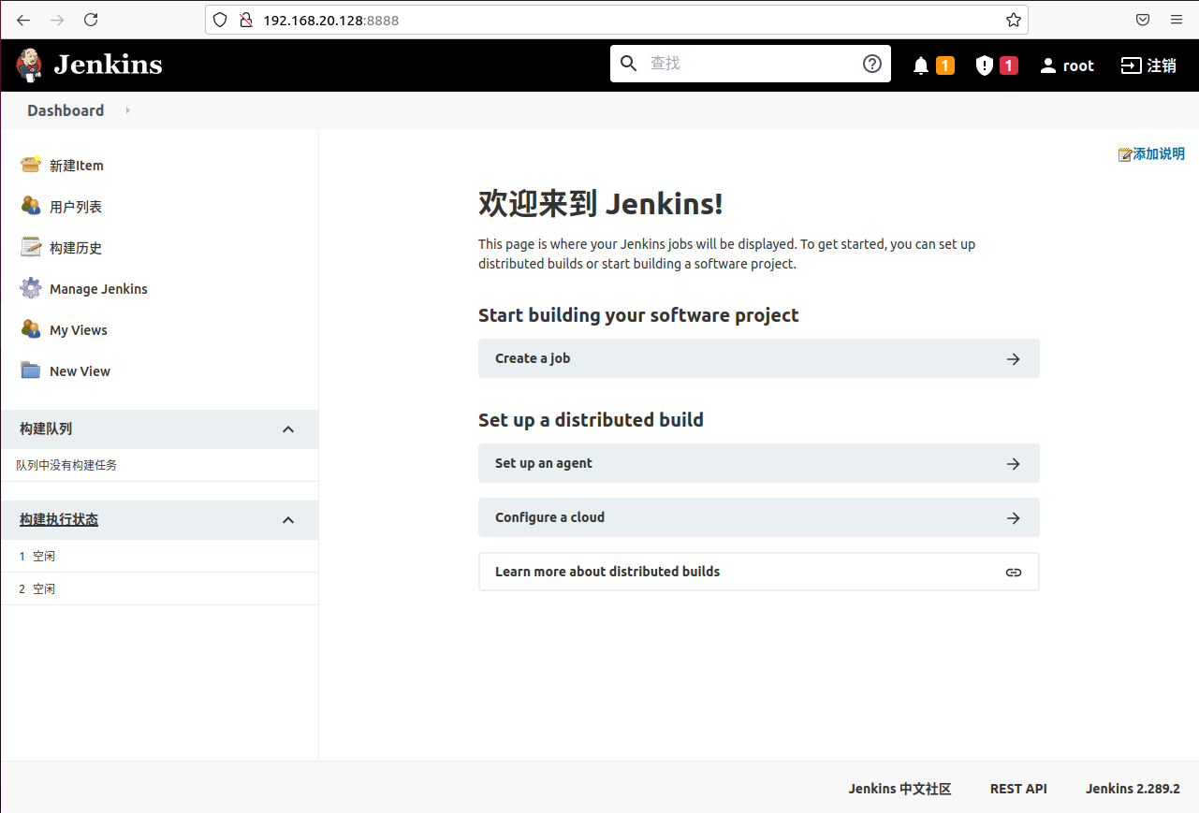Click the tracking protection shield icon
Image resolution: width=1199 pixels, height=813 pixels.
(221, 20)
